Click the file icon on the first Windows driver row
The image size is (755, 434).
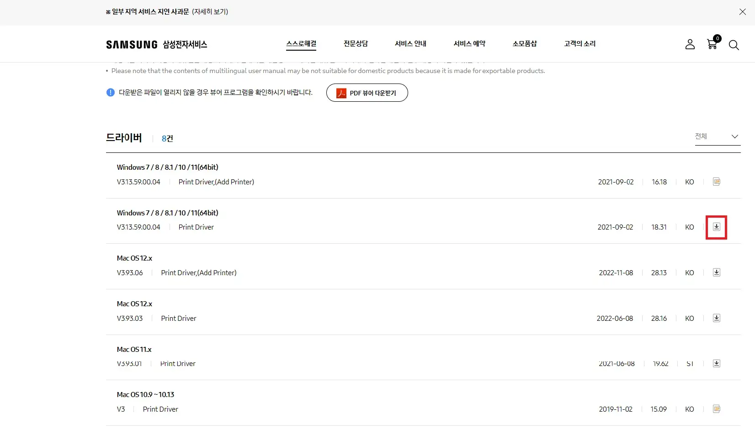point(717,181)
